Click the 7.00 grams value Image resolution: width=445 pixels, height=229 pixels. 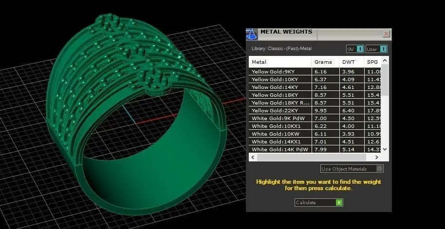click(320, 119)
